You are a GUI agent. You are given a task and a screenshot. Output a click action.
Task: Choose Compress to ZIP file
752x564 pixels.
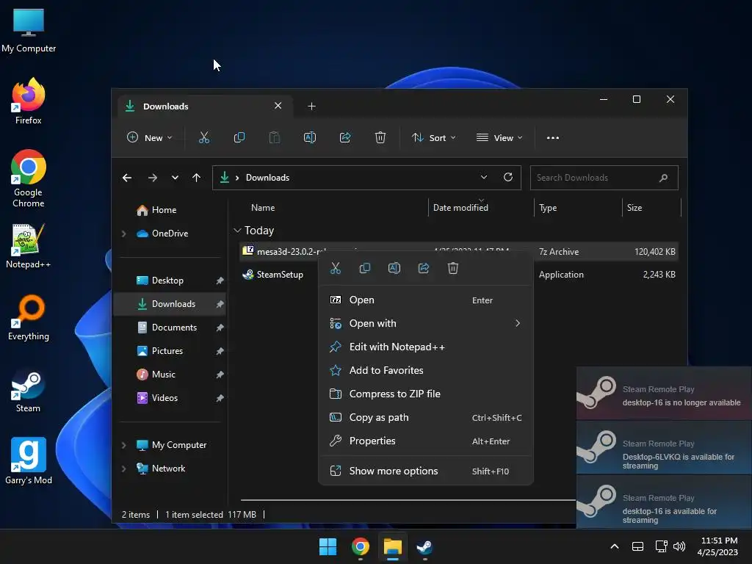[x=425, y=394]
